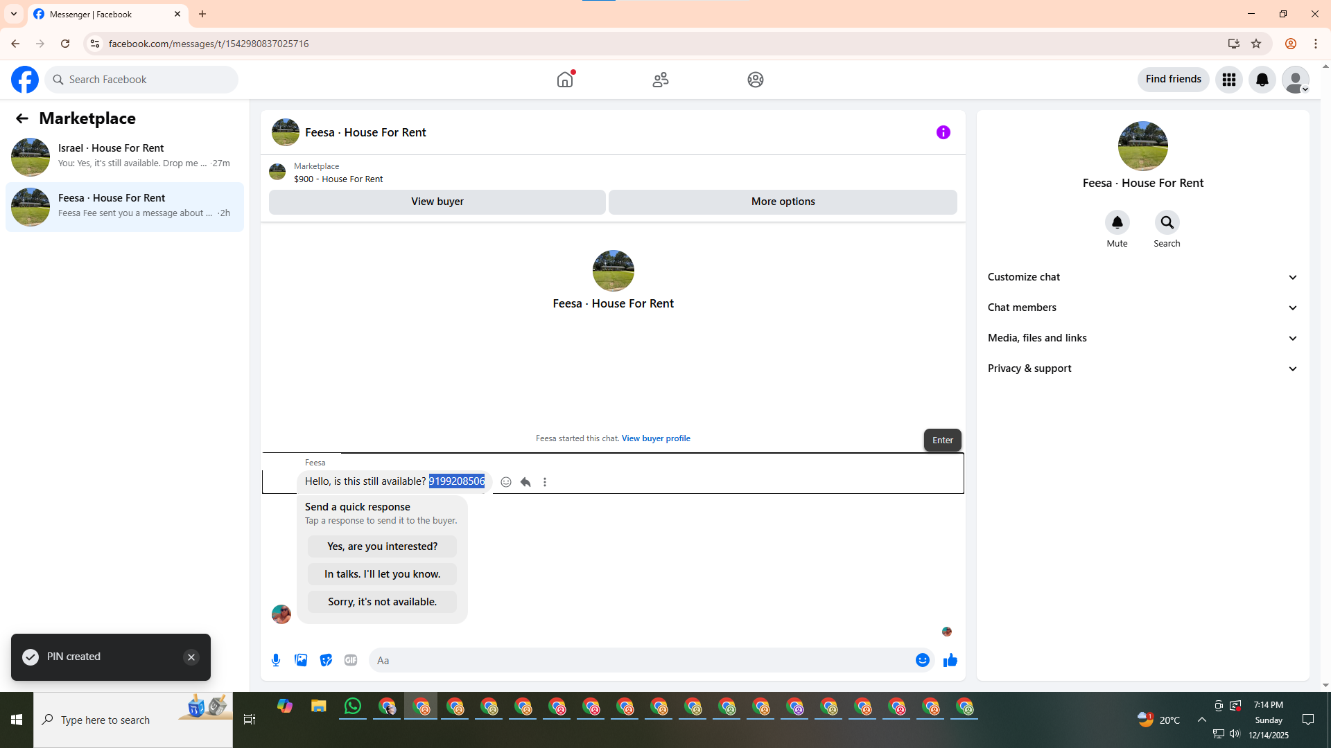Screen dimensions: 1331x748
Task: Click the voice clip microphone icon
Action: pos(276,660)
